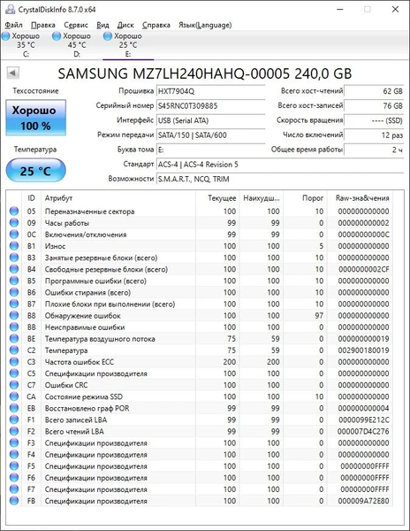Open the Сервис menu
Image resolution: width=410 pixels, height=531 pixels.
(x=76, y=25)
